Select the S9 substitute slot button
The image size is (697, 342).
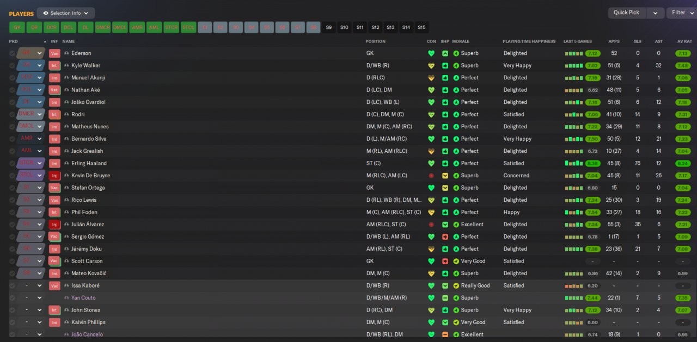(x=329, y=27)
